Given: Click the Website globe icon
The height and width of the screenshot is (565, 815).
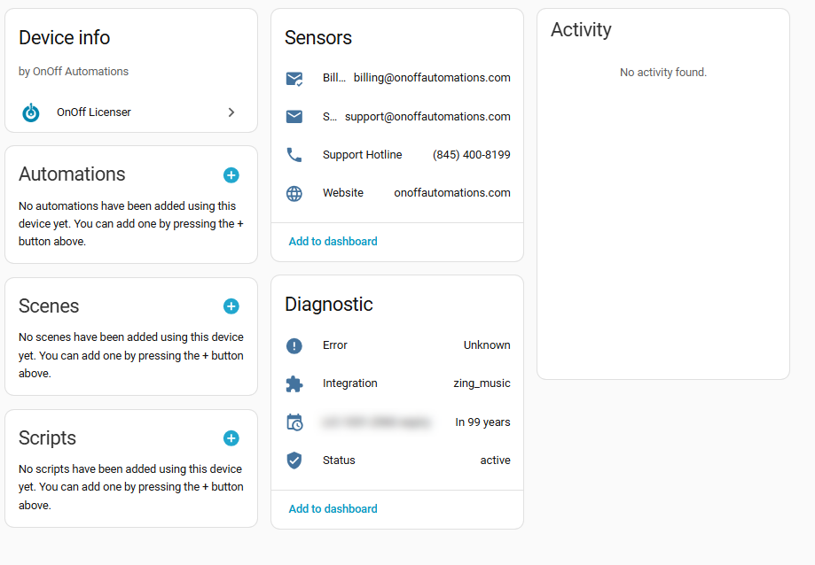Looking at the screenshot, I should pyautogui.click(x=294, y=193).
